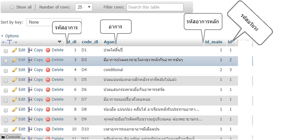The width and height of the screenshot is (287, 140).
Task: Click the red Delete icon in row D7
Action: pos(48,99)
